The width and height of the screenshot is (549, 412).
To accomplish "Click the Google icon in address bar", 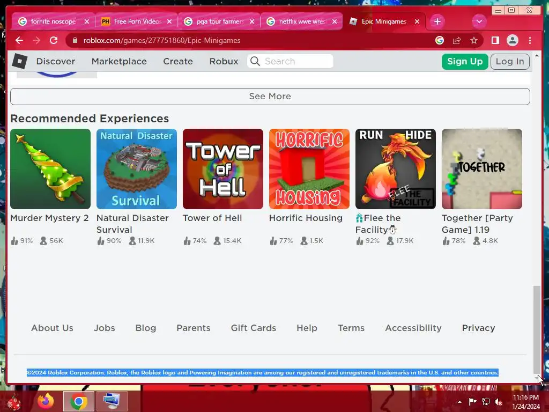I will 440,41.
